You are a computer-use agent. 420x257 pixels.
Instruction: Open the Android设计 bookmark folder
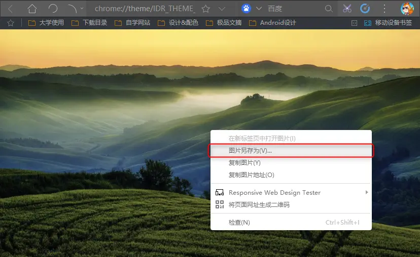pyautogui.click(x=273, y=23)
